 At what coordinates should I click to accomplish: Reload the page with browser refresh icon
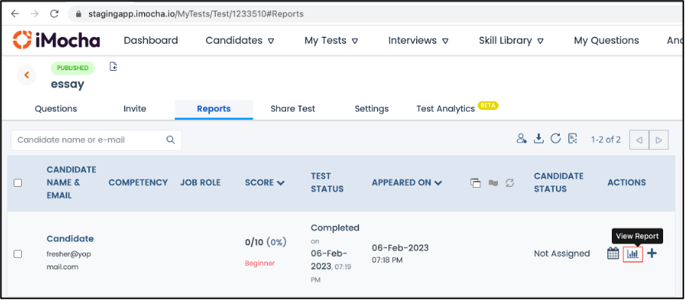(x=54, y=14)
